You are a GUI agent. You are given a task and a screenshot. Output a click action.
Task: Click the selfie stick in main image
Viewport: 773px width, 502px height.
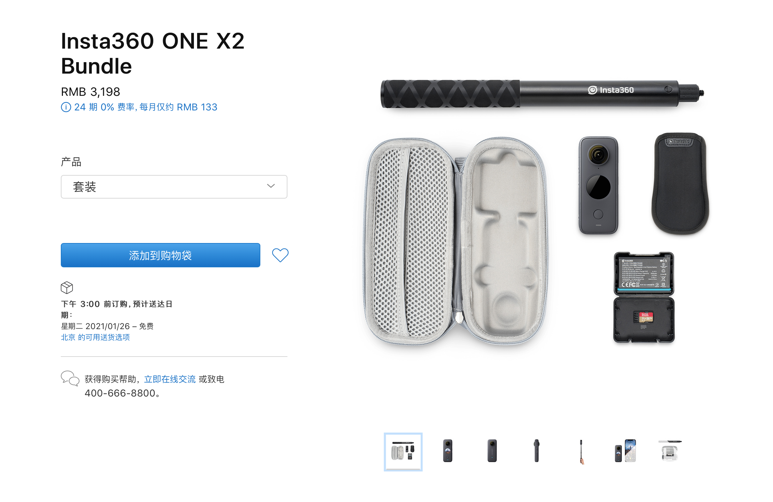click(x=542, y=94)
